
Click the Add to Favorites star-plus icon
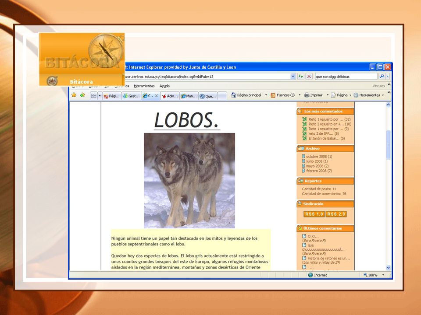tap(82, 95)
